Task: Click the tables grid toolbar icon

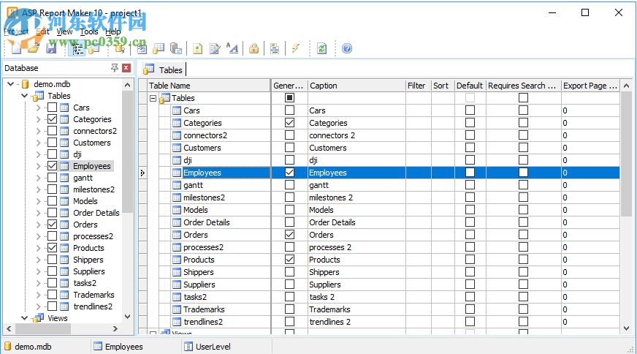Action: 159,48
